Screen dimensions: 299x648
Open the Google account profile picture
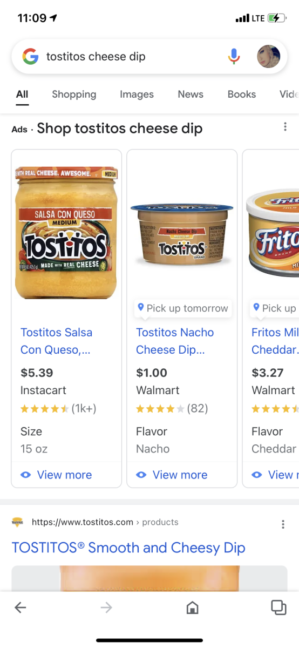click(x=268, y=56)
